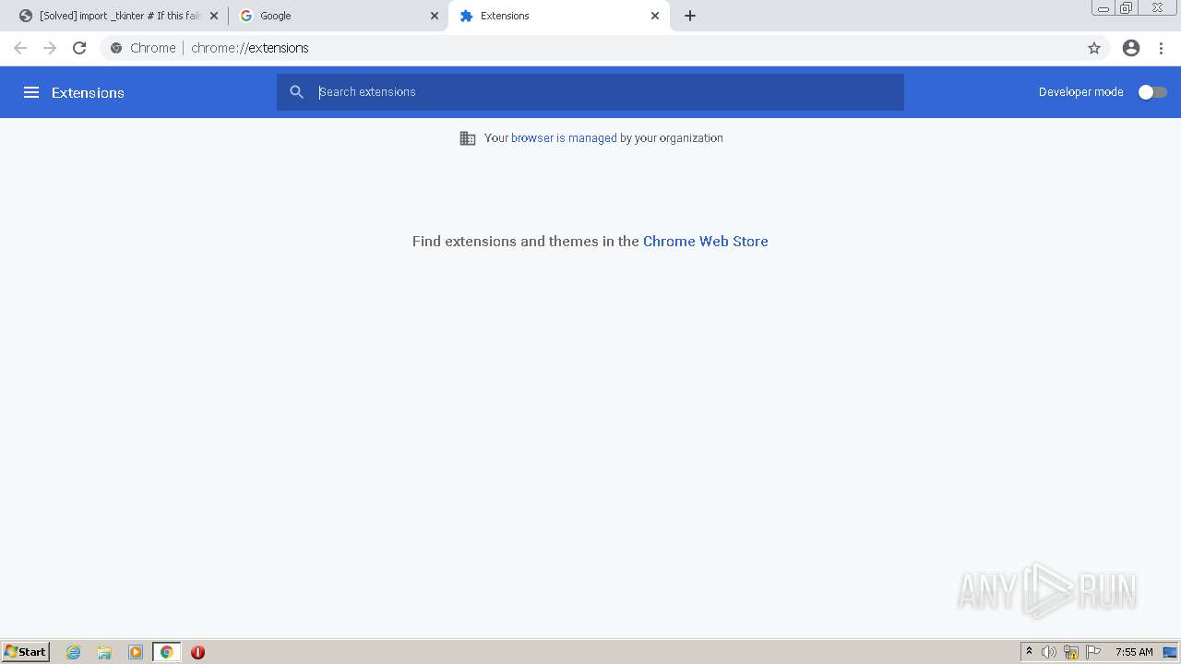
Task: Open File Explorer from taskbar
Action: coord(104,652)
